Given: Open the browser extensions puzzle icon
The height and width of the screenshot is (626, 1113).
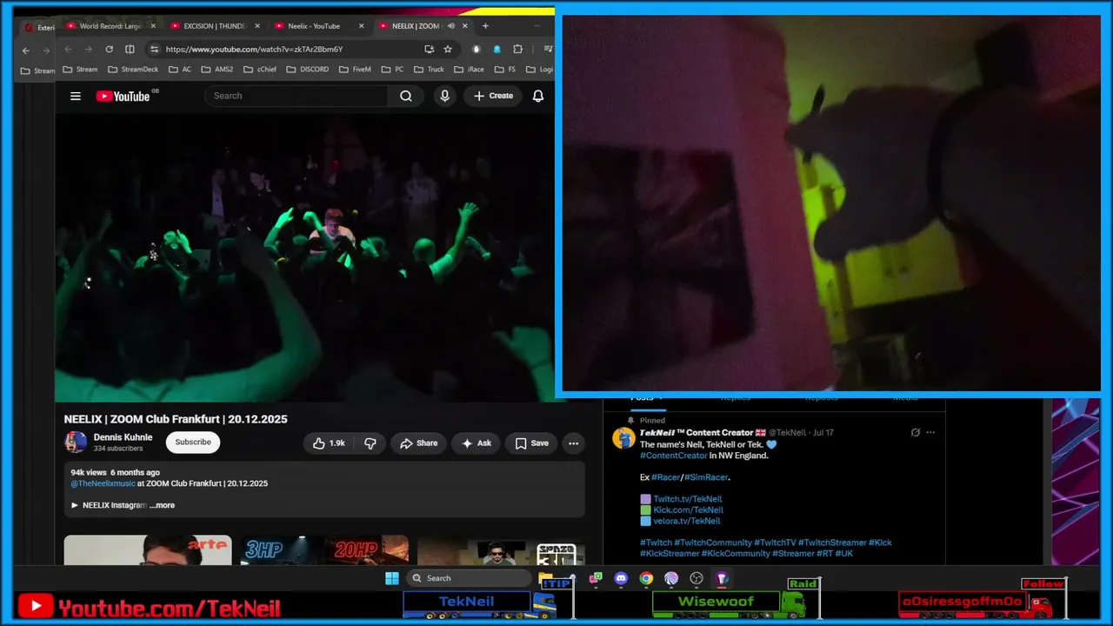Looking at the screenshot, I should point(518,50).
